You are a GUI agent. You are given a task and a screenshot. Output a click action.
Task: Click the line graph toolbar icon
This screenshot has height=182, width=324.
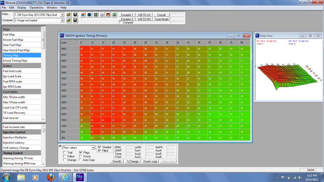click(x=102, y=15)
